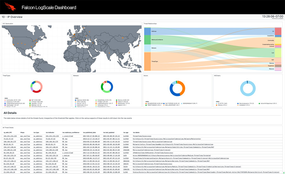The image size is (285, 174).
Task: Click the MaliciousConfidence green Sankey node
Action: (x=147, y=40)
